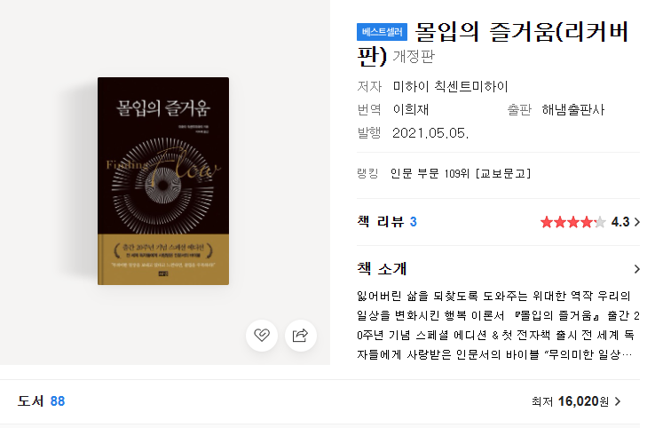Click the 4.3 rating score

tap(620, 222)
